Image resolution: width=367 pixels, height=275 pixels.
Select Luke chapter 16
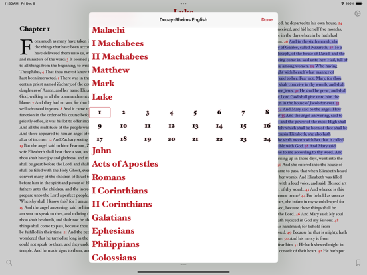267,126
